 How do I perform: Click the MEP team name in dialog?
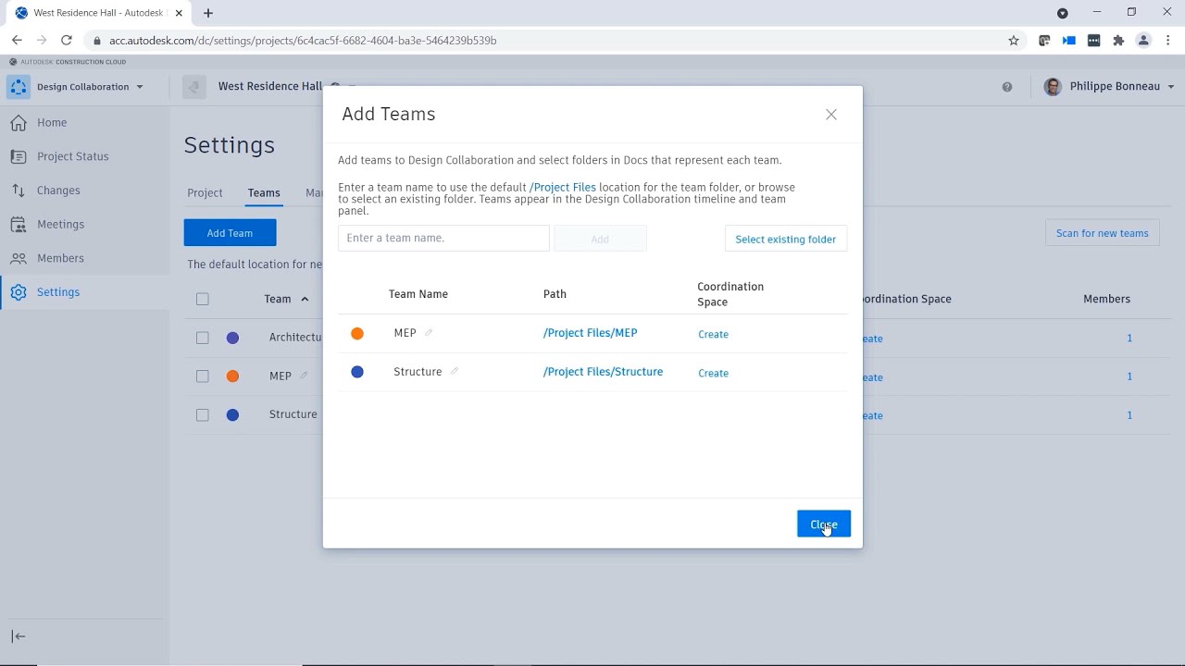pyautogui.click(x=405, y=333)
